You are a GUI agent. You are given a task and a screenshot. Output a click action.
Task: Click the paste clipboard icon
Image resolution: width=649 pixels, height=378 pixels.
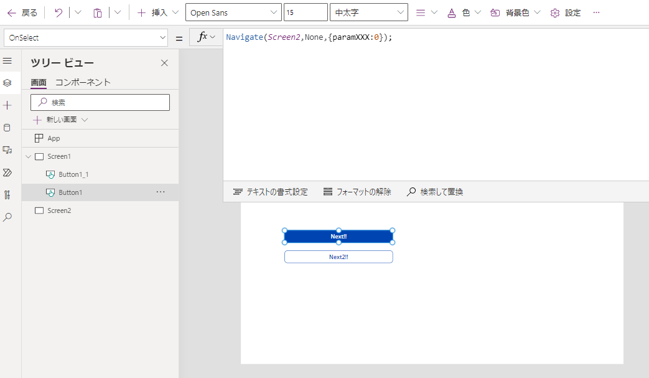[x=98, y=12]
